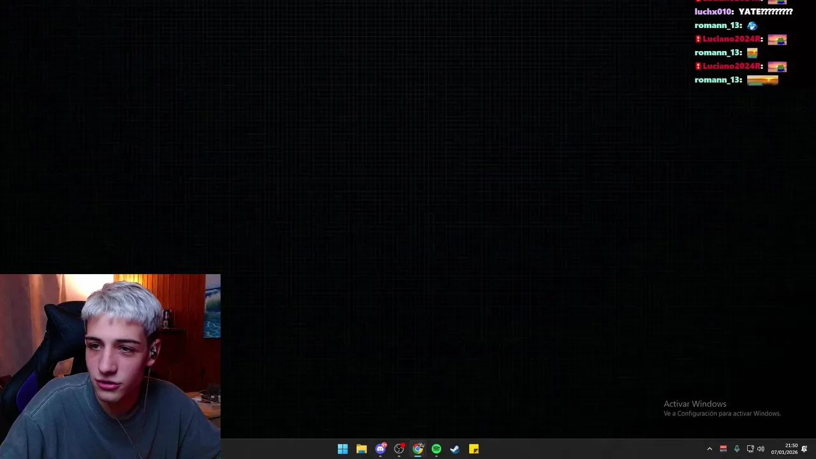The height and width of the screenshot is (459, 816).
Task: Open the volume control in the tray
Action: (761, 449)
